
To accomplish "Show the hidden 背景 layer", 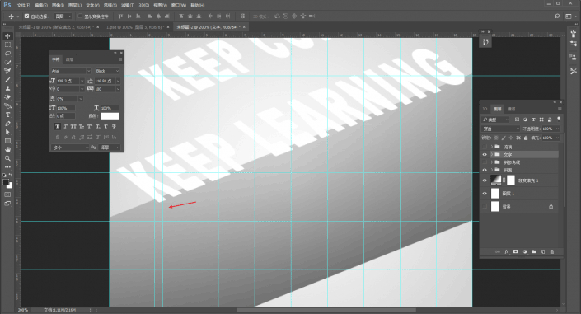I will click(x=485, y=207).
